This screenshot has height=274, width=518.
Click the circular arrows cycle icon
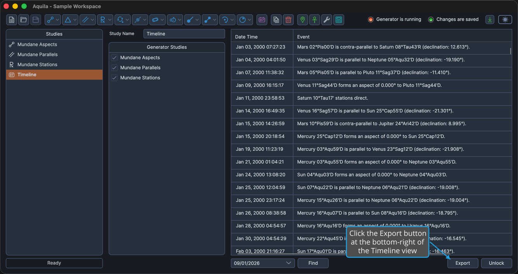pyautogui.click(x=120, y=20)
